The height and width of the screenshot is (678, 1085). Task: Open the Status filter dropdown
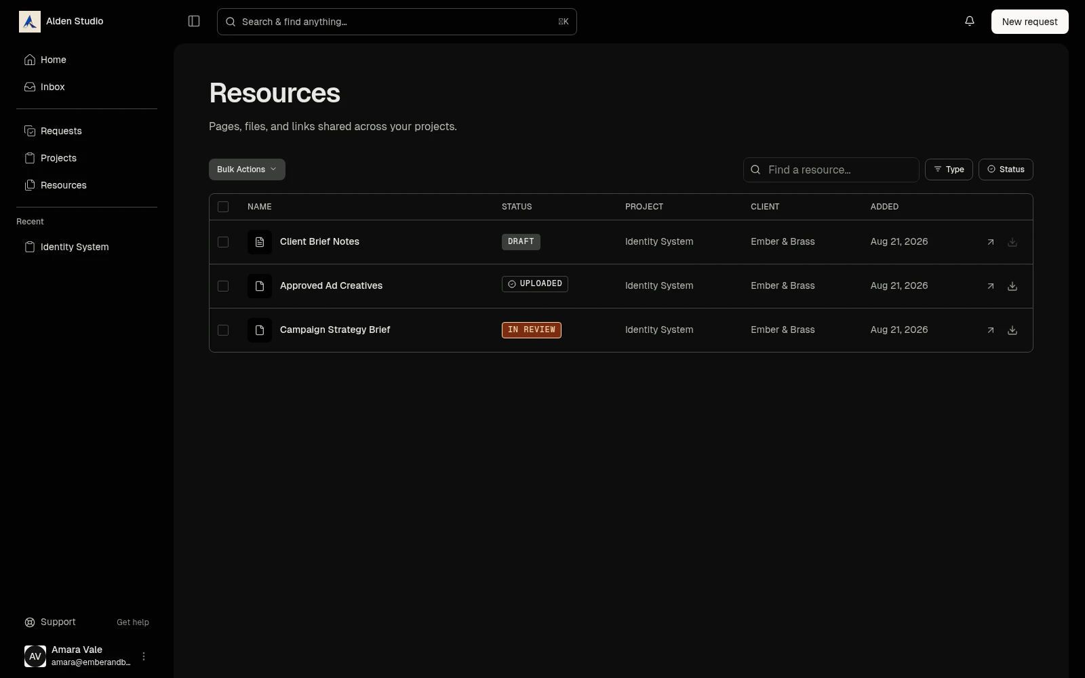[x=1006, y=169]
